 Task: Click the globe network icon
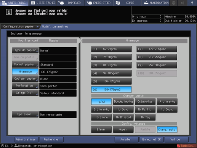(174, 3)
